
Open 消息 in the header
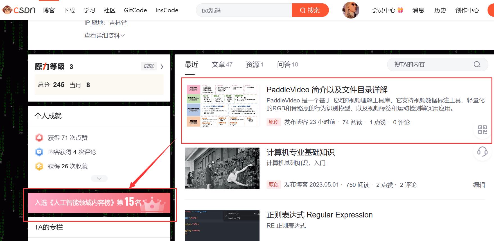(418, 10)
